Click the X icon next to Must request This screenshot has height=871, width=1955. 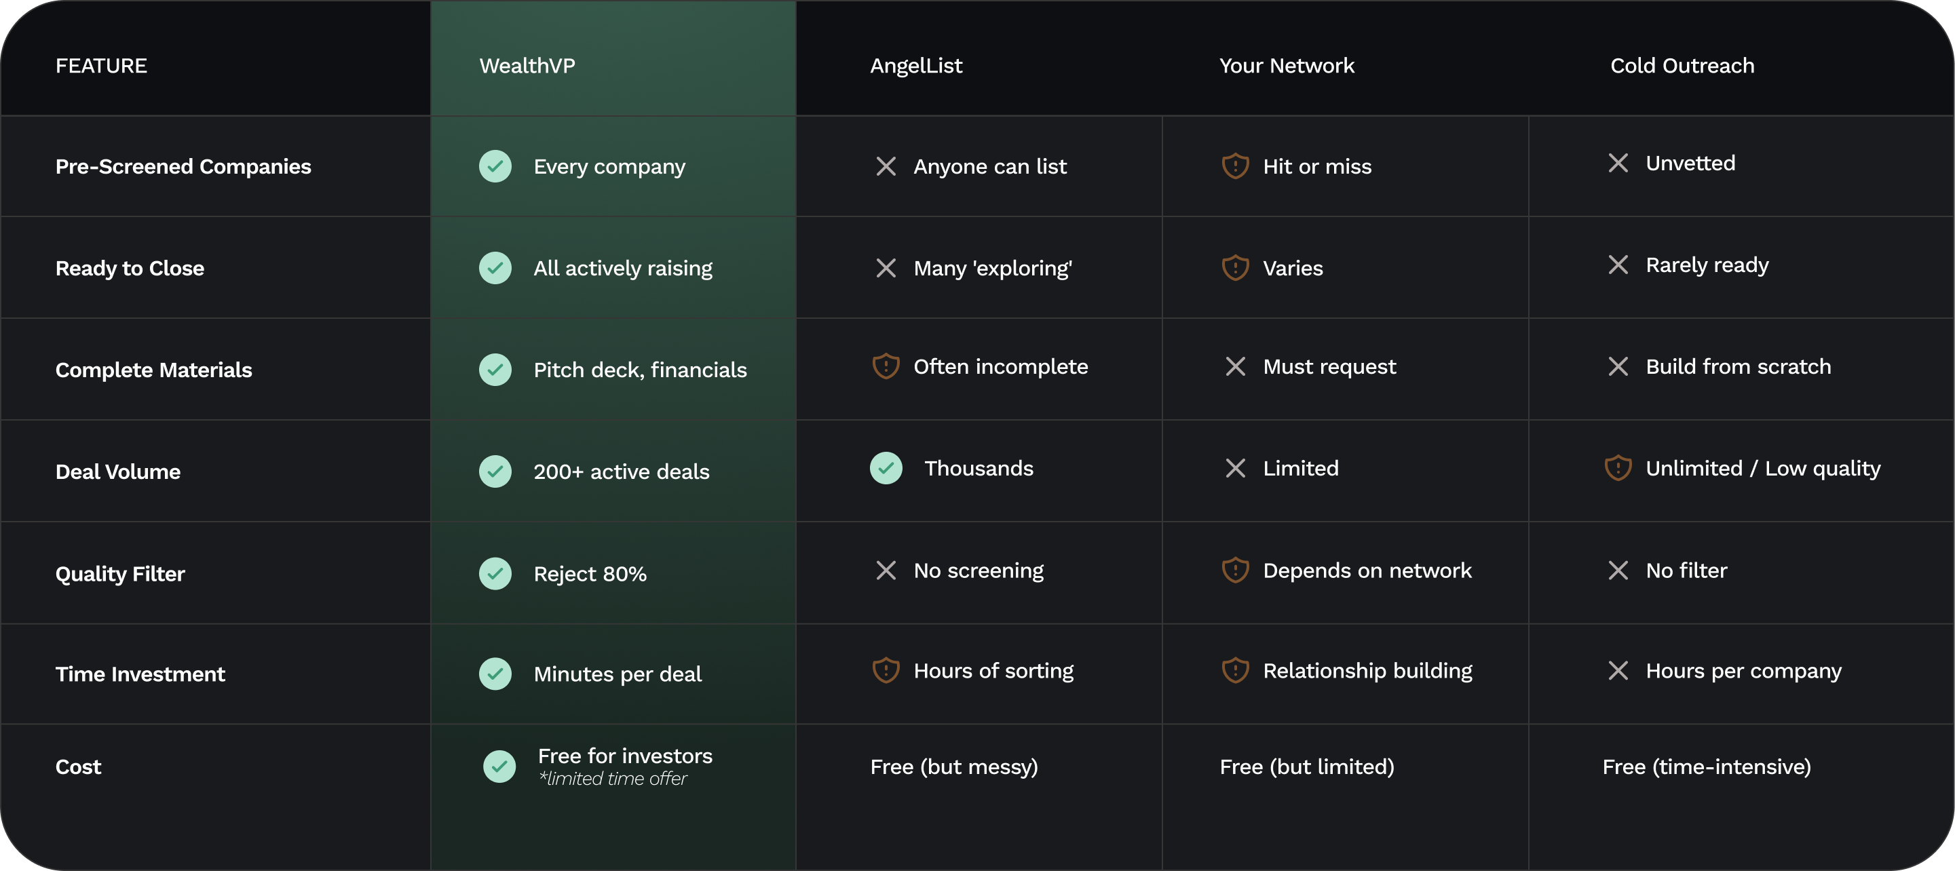1235,366
